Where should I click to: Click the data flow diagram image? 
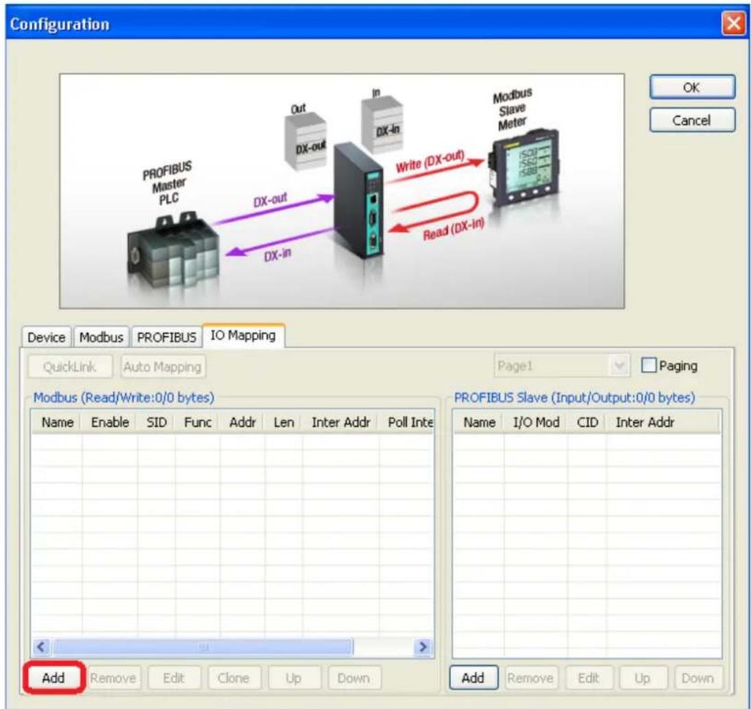pos(342,191)
